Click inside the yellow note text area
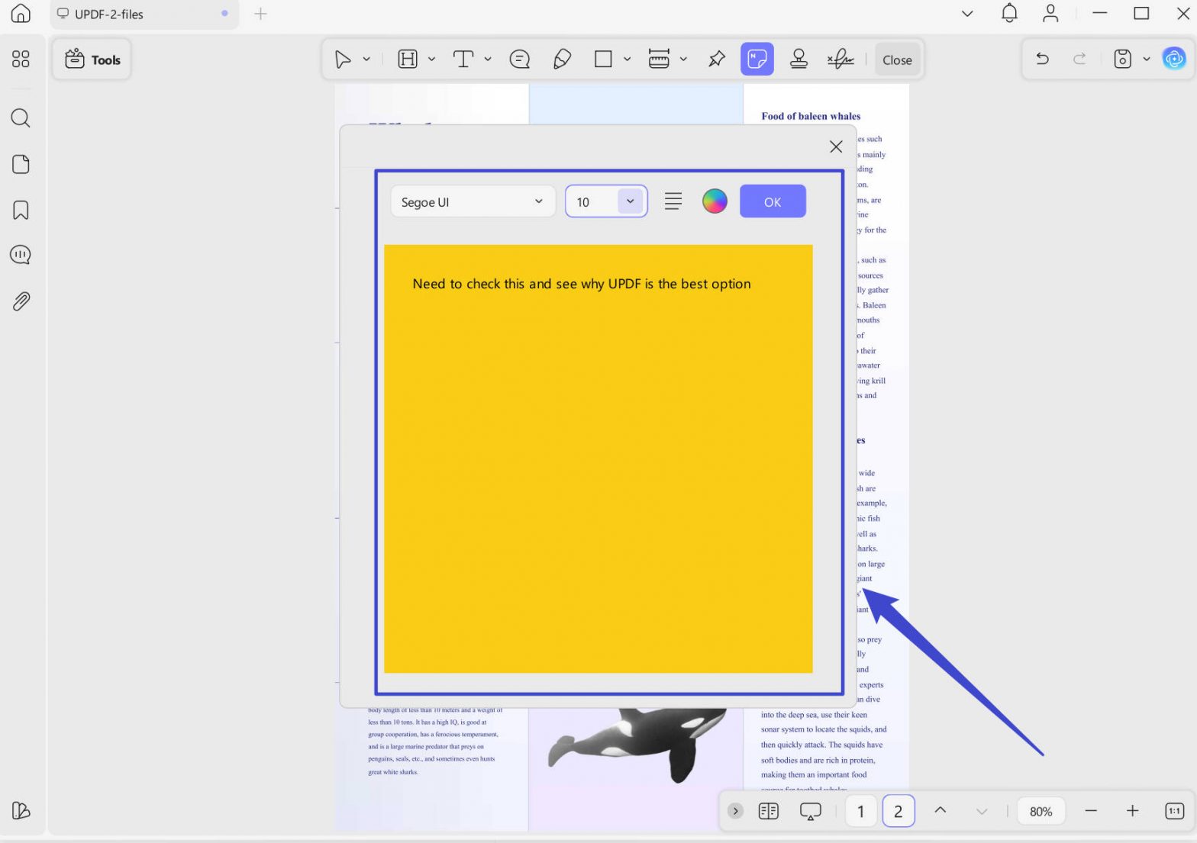Viewport: 1197px width, 843px height. point(598,459)
